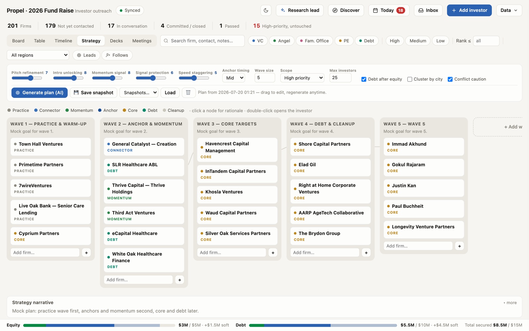Viewport: 529px width, 331px height.
Task: Click the Save snapshot floppy icon
Action: (76, 93)
